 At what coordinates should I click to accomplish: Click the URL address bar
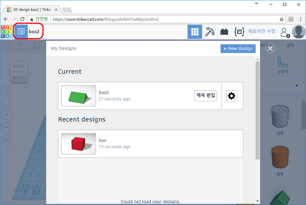point(156,19)
